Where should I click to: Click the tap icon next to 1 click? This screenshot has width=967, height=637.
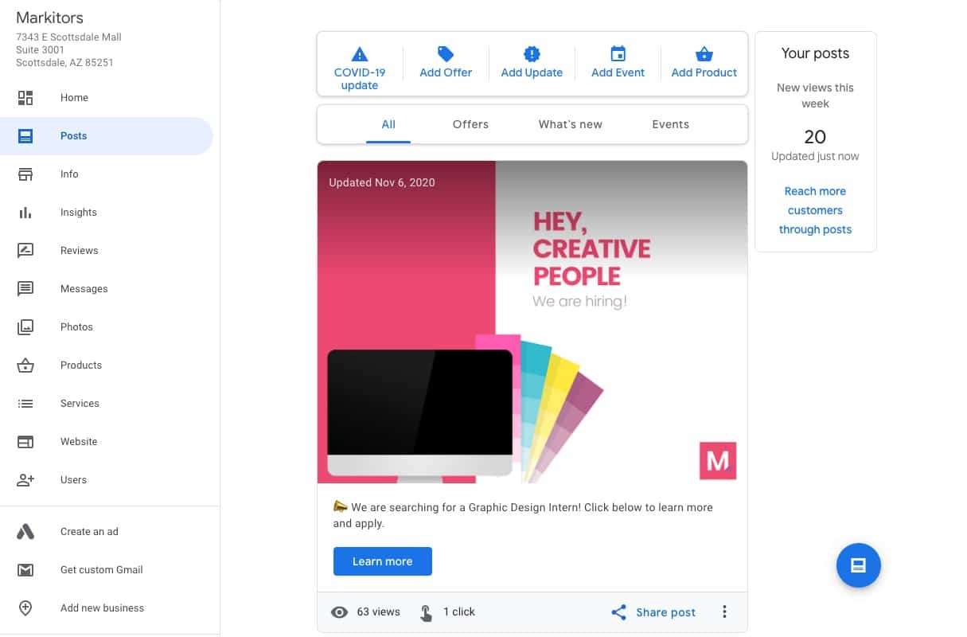click(x=426, y=612)
